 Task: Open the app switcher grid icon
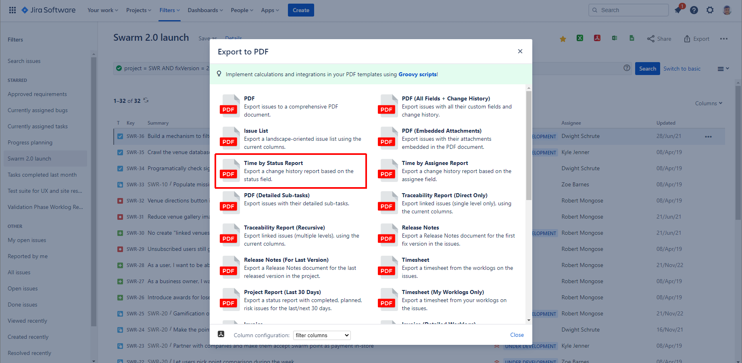pos(13,10)
